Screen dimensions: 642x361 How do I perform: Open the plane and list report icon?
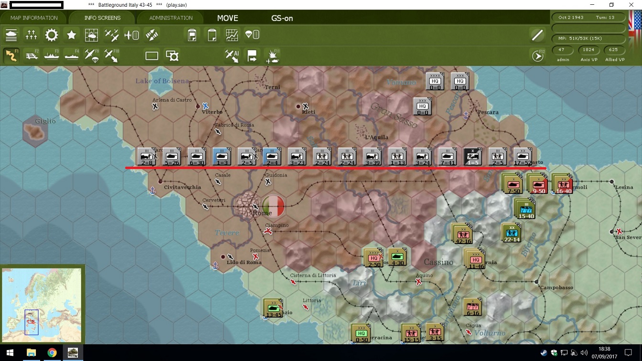pos(132,35)
